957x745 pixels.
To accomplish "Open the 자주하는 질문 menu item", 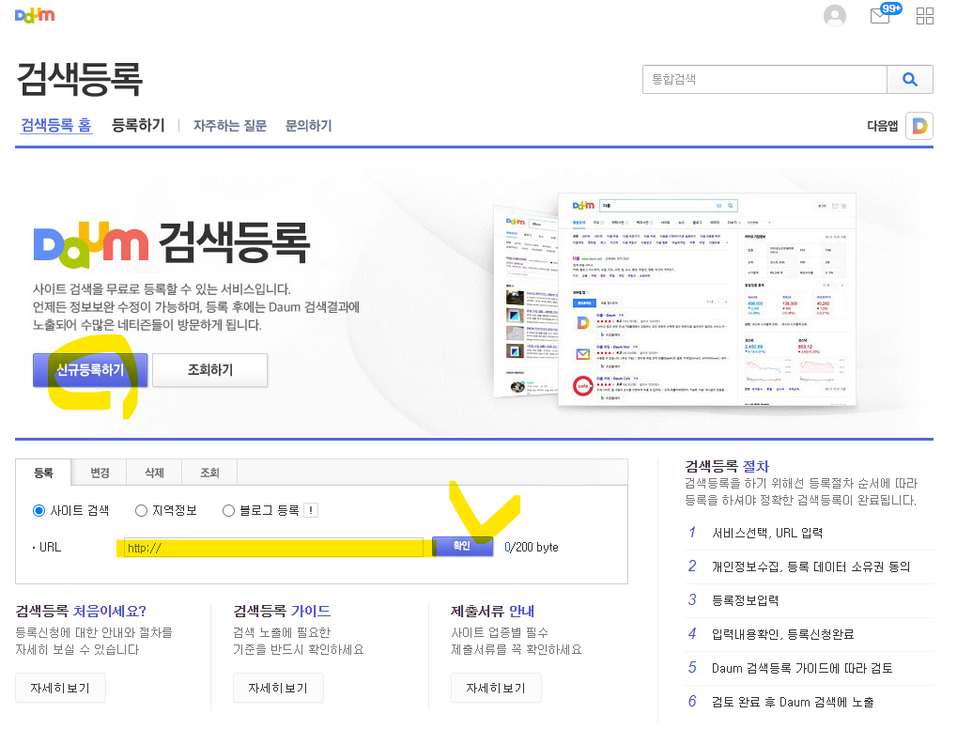I will click(x=228, y=125).
